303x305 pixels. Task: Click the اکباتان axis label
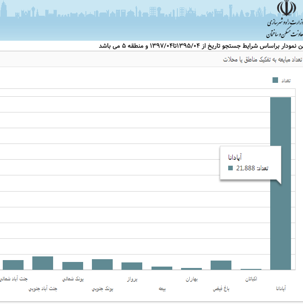point(251,279)
